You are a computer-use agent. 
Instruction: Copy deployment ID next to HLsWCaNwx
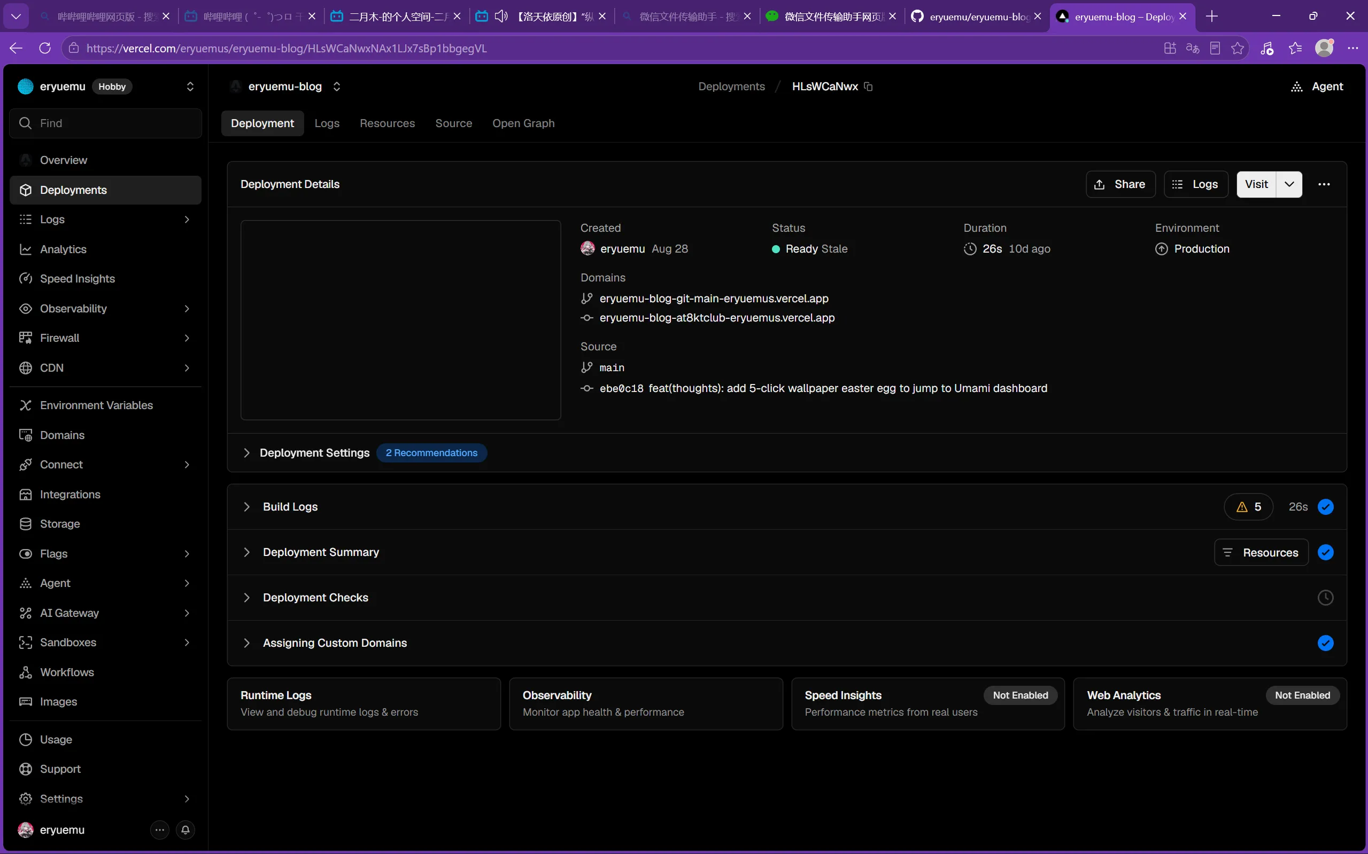pos(868,87)
